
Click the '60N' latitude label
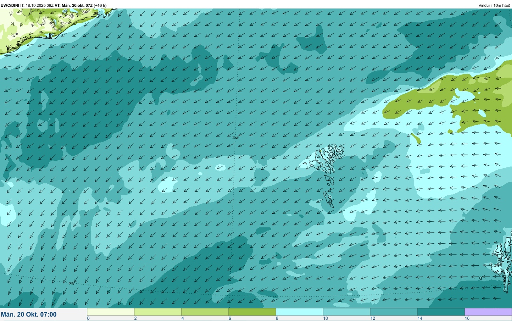click(71, 283)
